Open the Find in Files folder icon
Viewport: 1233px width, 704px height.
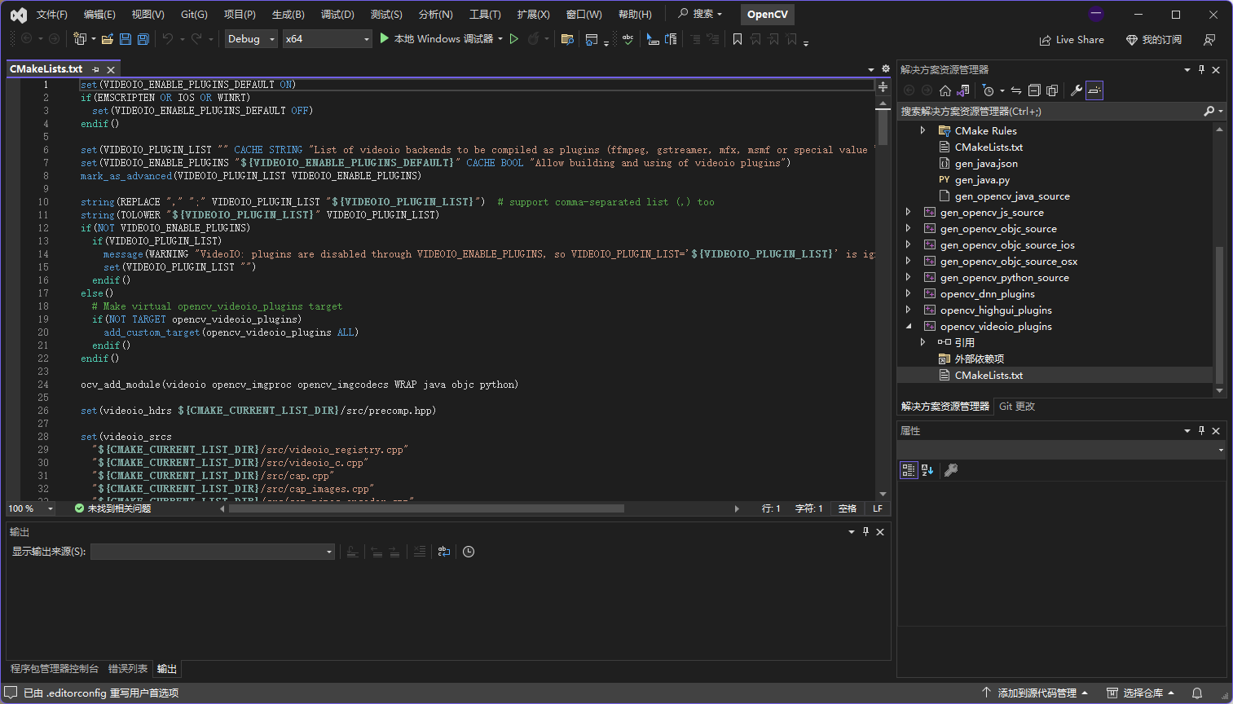pyautogui.click(x=568, y=39)
